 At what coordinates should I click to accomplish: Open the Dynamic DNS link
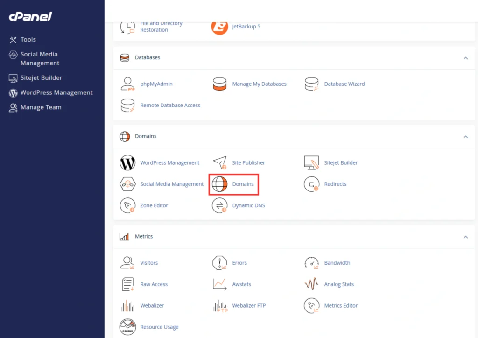tap(248, 205)
